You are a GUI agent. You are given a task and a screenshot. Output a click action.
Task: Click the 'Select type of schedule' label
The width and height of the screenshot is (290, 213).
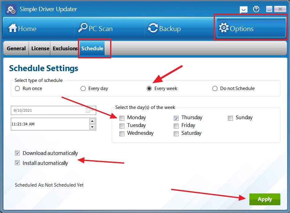click(38, 80)
